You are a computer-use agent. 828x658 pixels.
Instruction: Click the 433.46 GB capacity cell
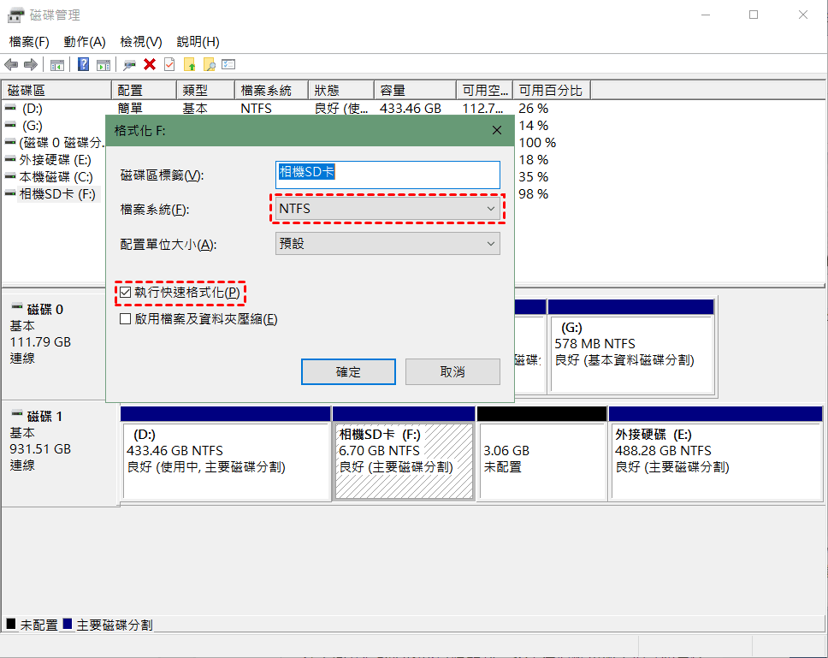click(x=411, y=109)
